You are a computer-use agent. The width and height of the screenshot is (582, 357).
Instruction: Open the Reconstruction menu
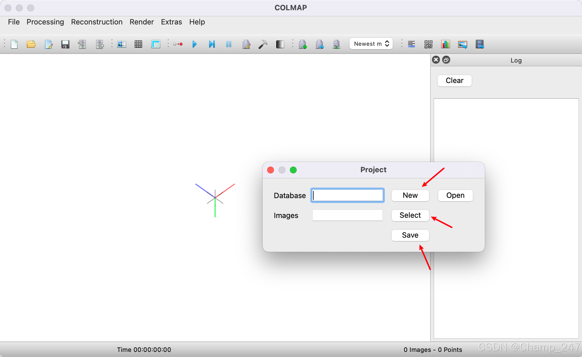point(97,22)
